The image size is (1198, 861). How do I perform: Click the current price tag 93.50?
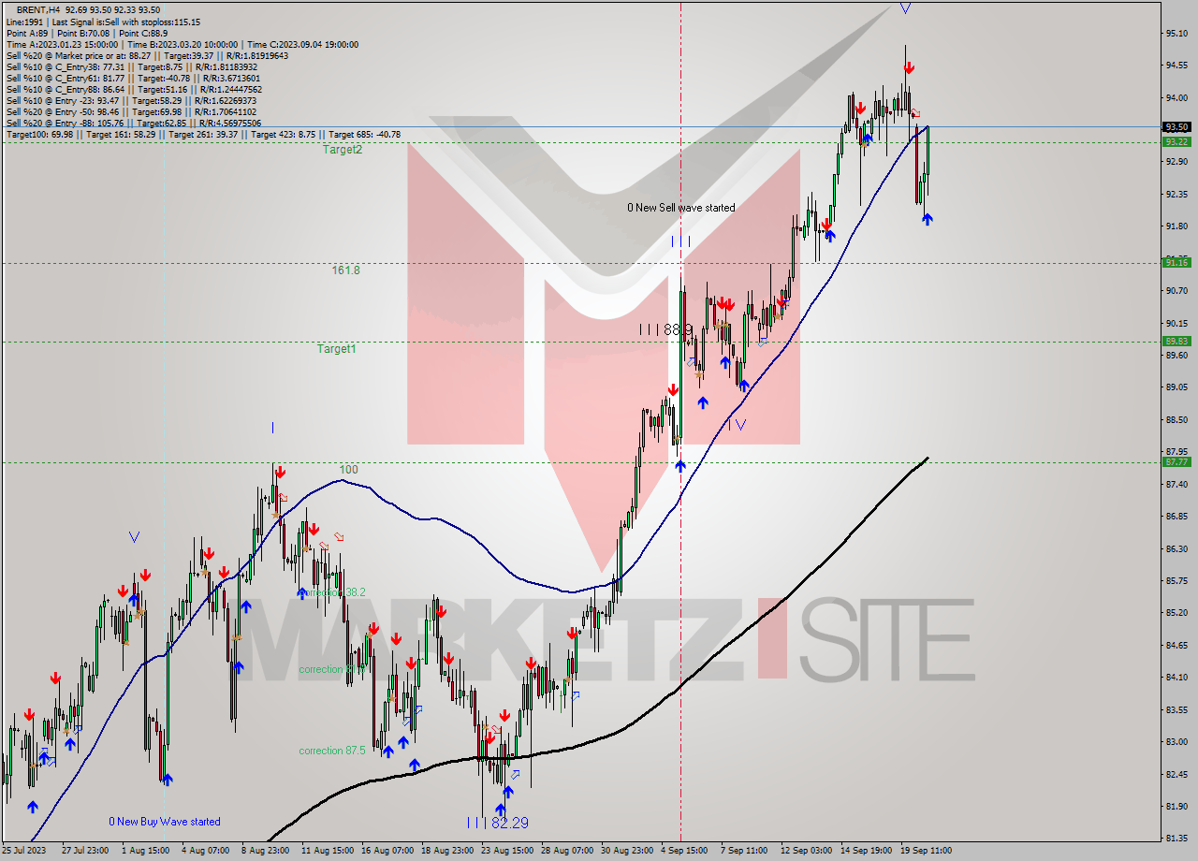coord(1176,126)
